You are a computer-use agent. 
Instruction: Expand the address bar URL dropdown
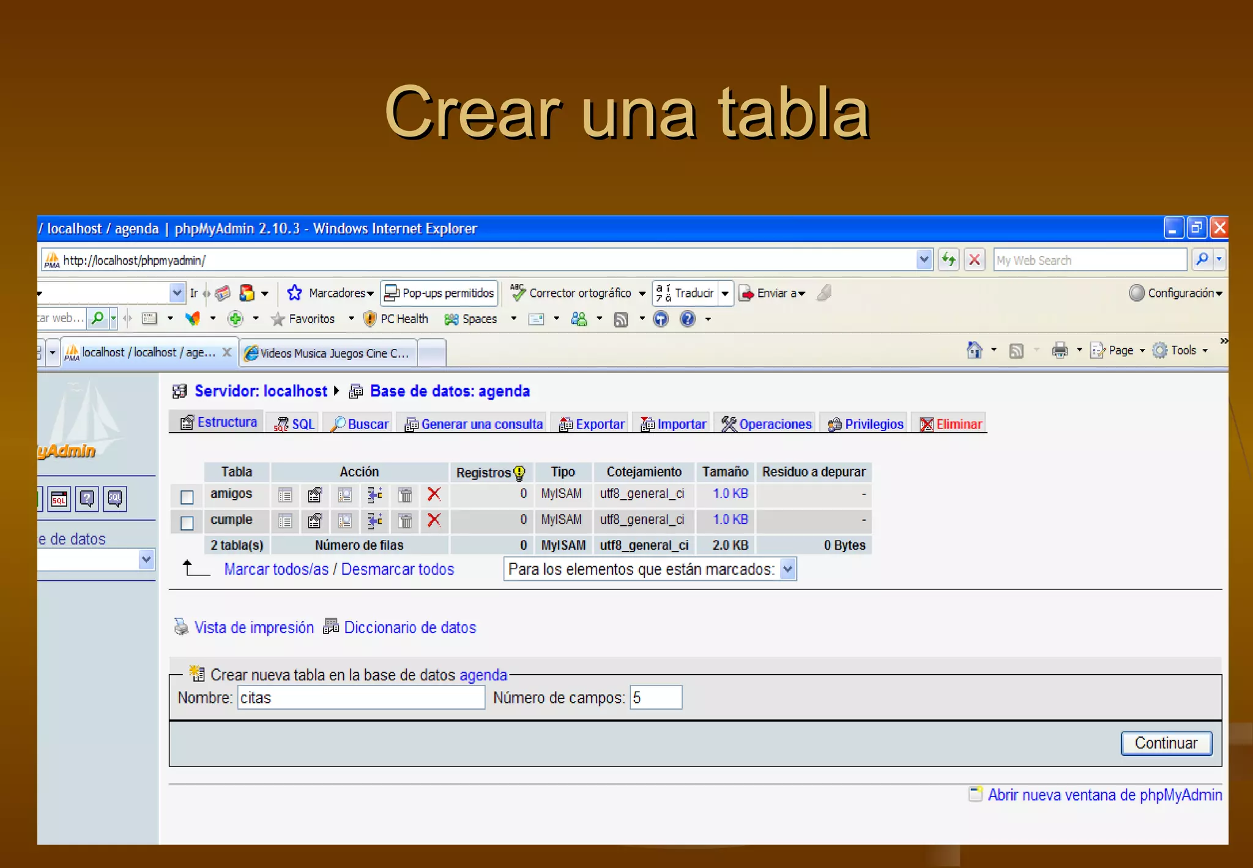[x=924, y=260]
